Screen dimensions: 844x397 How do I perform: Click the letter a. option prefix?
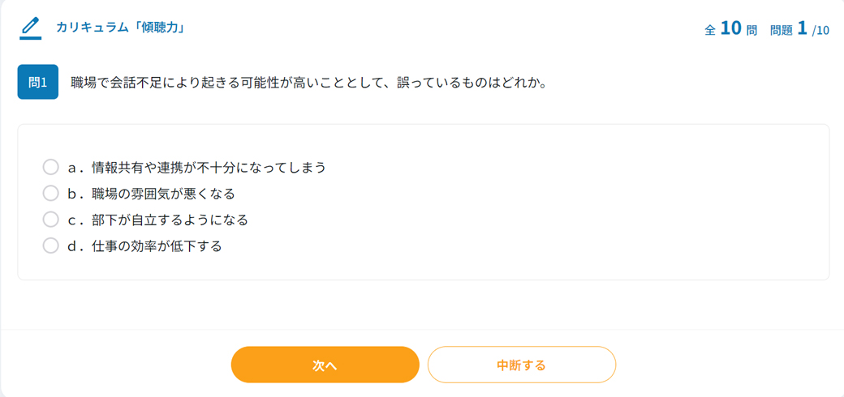(76, 167)
